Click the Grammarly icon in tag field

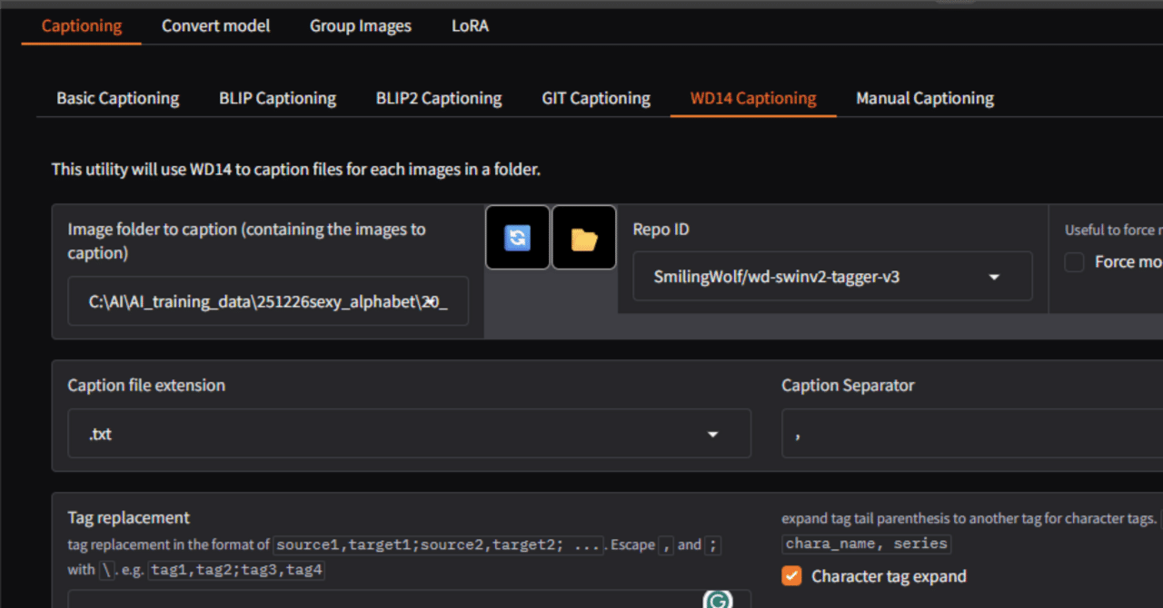point(718,600)
